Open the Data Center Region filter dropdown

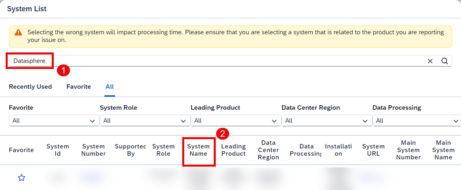[326, 120]
